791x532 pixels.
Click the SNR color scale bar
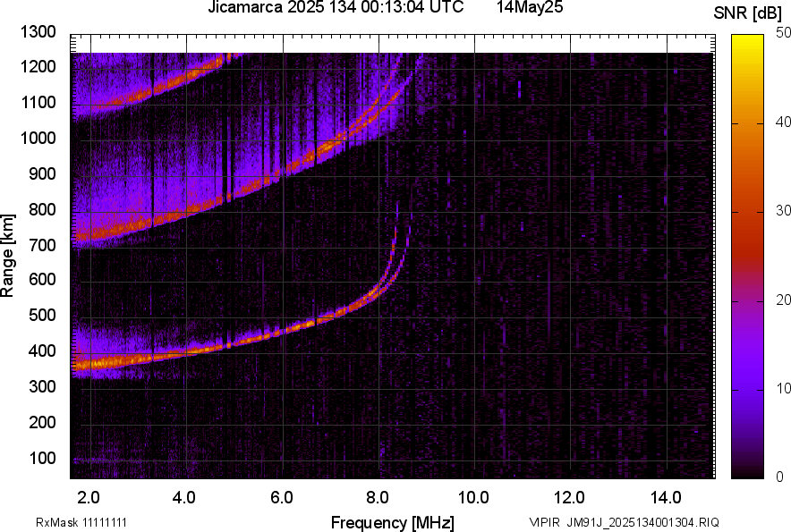tap(748, 257)
